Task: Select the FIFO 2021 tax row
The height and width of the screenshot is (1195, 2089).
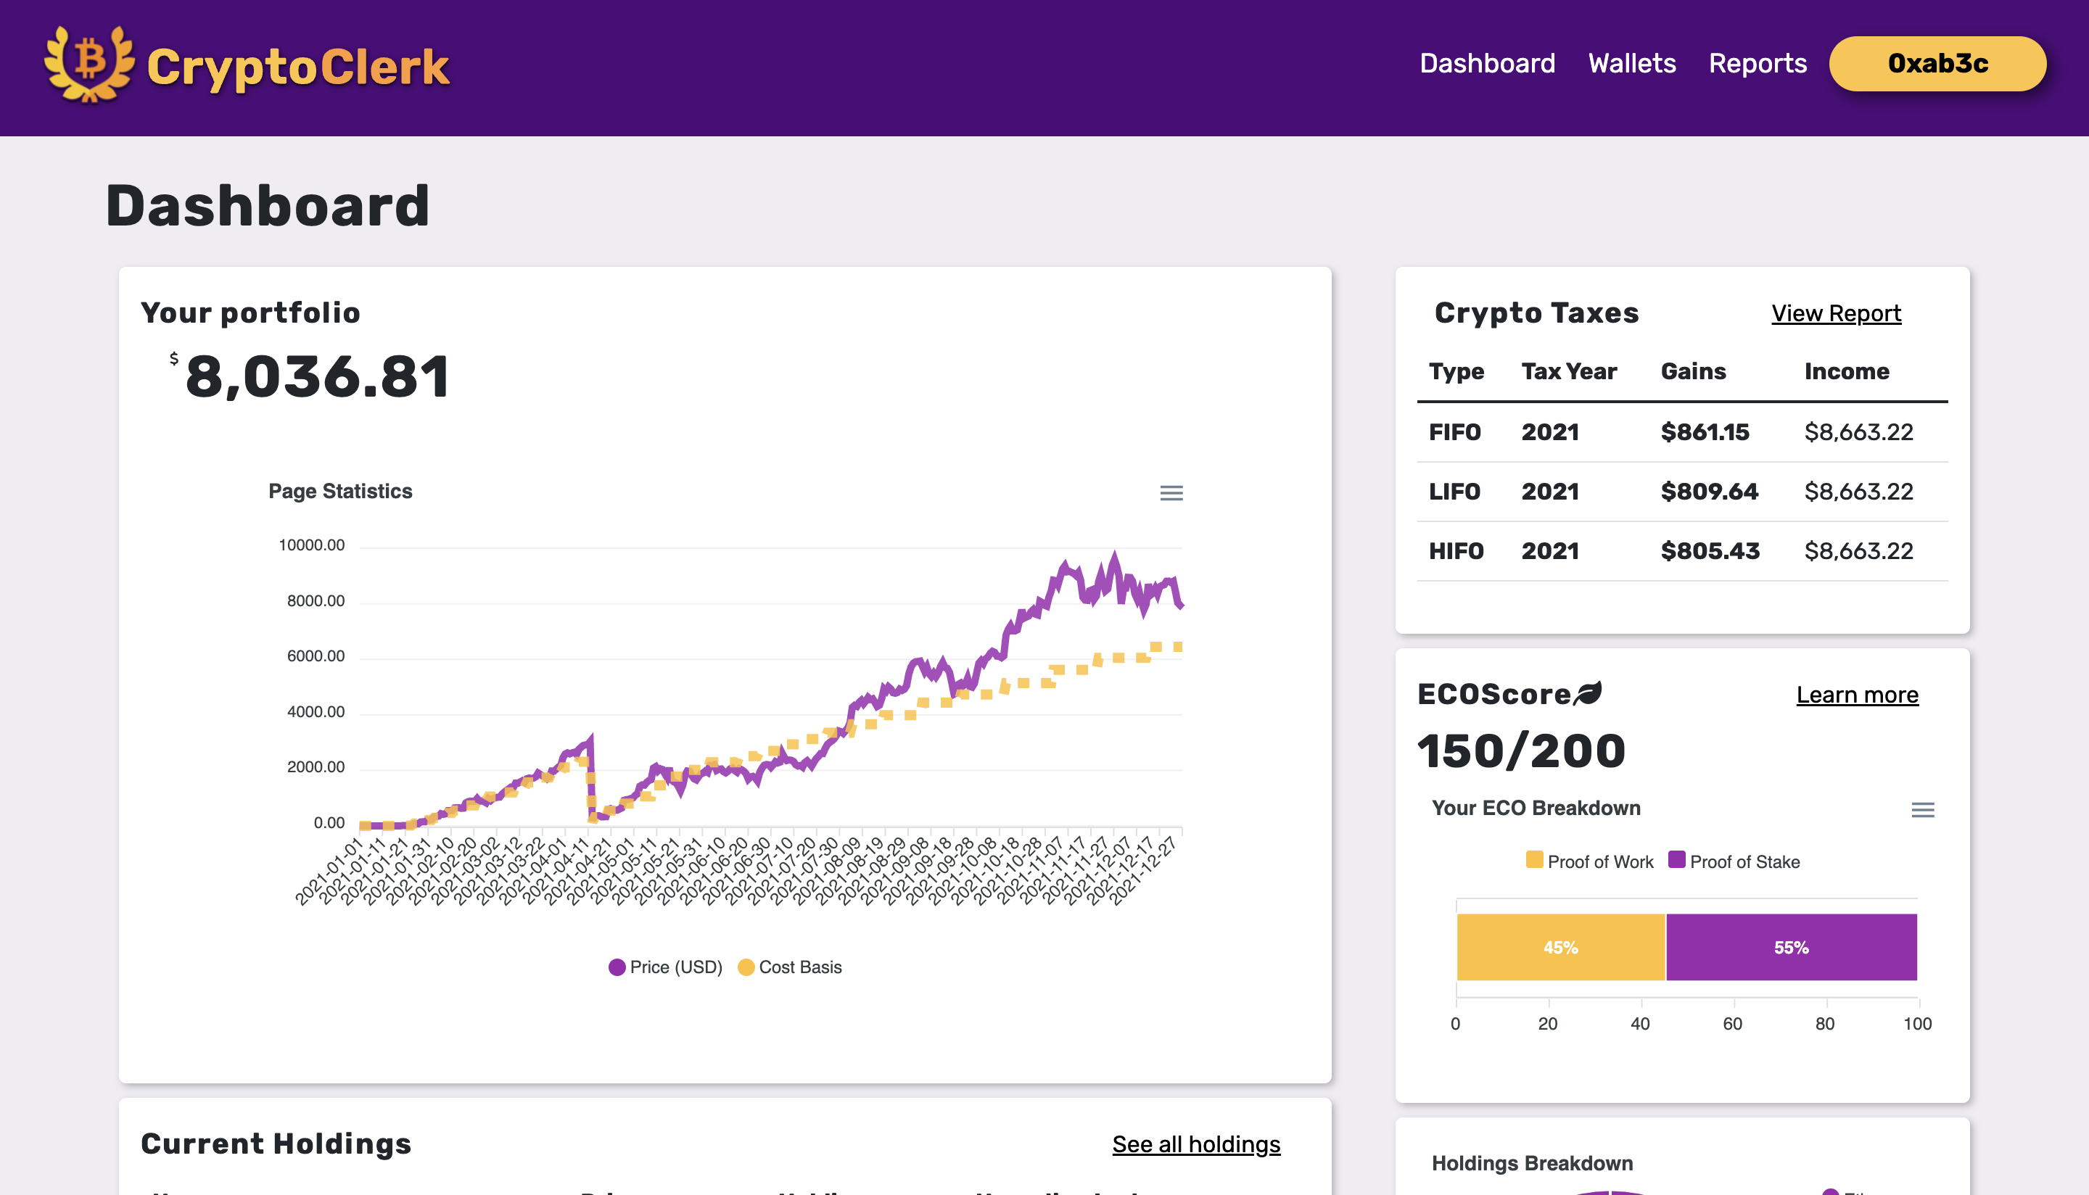Action: (1681, 431)
